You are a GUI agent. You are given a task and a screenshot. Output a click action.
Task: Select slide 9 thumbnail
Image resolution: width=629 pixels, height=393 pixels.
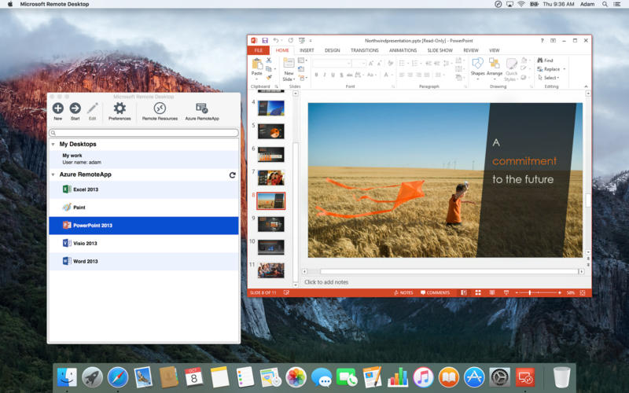270,224
